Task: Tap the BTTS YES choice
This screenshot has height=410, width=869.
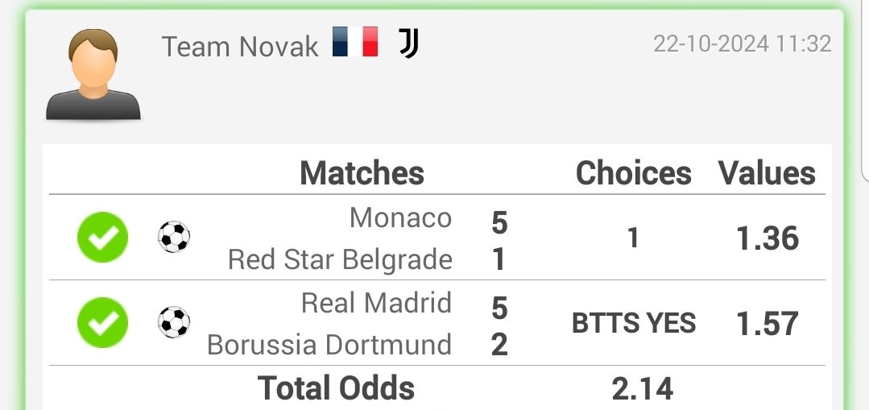Action: pos(634,324)
